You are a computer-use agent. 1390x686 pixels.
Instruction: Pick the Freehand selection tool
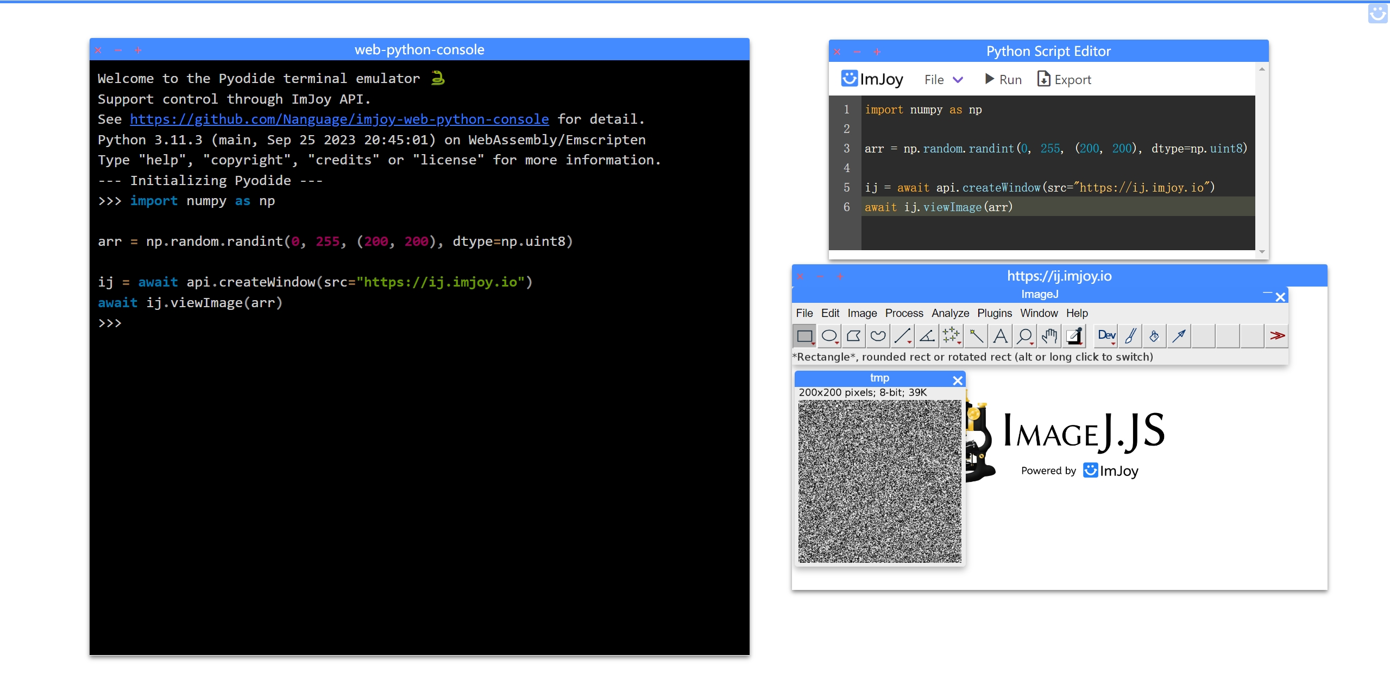pos(878,336)
